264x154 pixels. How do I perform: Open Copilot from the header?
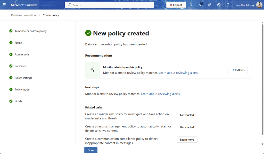tap(176, 5)
